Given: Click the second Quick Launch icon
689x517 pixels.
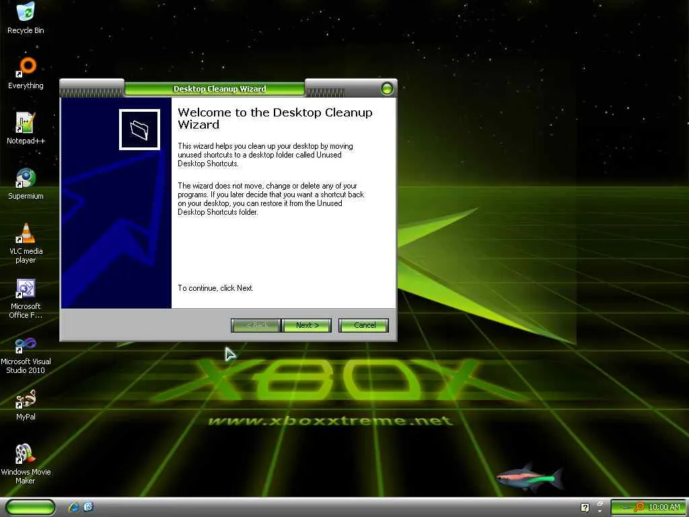Looking at the screenshot, I should [88, 507].
